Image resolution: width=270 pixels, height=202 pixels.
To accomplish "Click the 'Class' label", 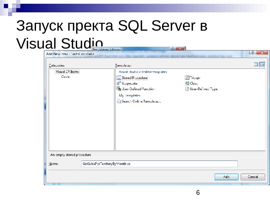I will coord(193,83).
